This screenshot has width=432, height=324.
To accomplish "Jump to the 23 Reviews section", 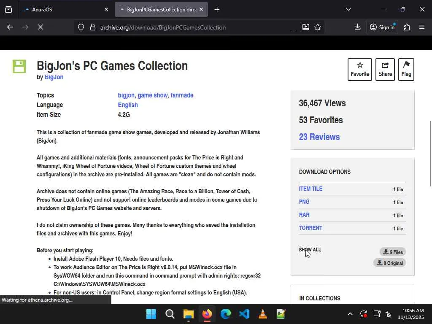I will [319, 137].
